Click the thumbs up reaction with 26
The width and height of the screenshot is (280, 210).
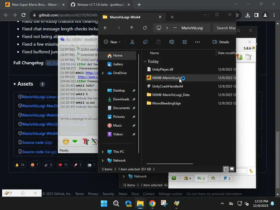[x=20, y=165]
